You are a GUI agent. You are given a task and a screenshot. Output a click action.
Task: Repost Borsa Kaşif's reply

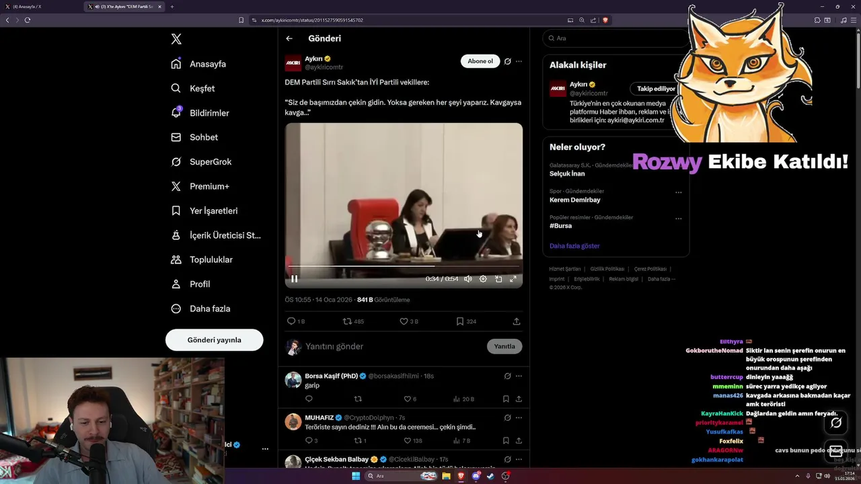358,399
